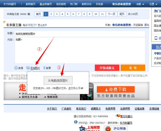Expand the 设置 dropdown menu
The height and width of the screenshot is (131, 161).
pos(153,4)
